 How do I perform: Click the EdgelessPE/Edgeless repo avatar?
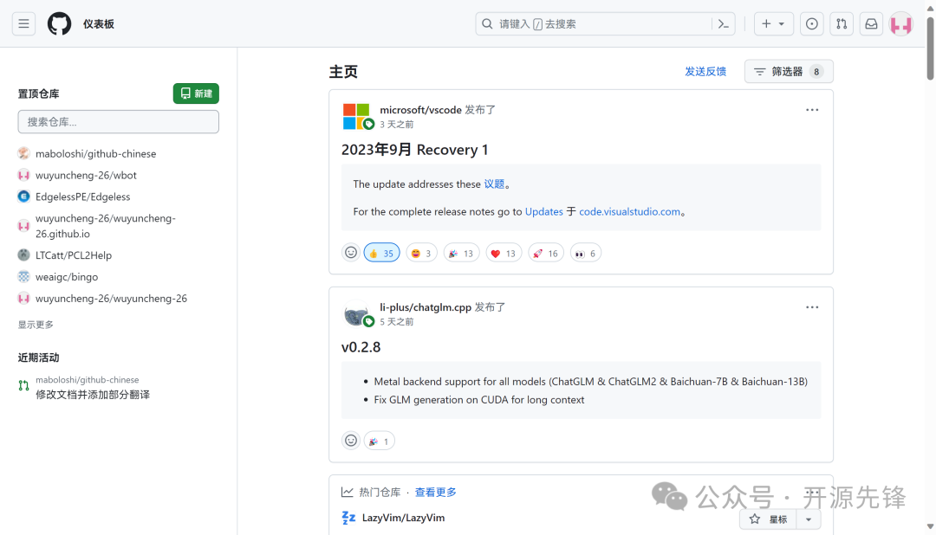coord(23,197)
